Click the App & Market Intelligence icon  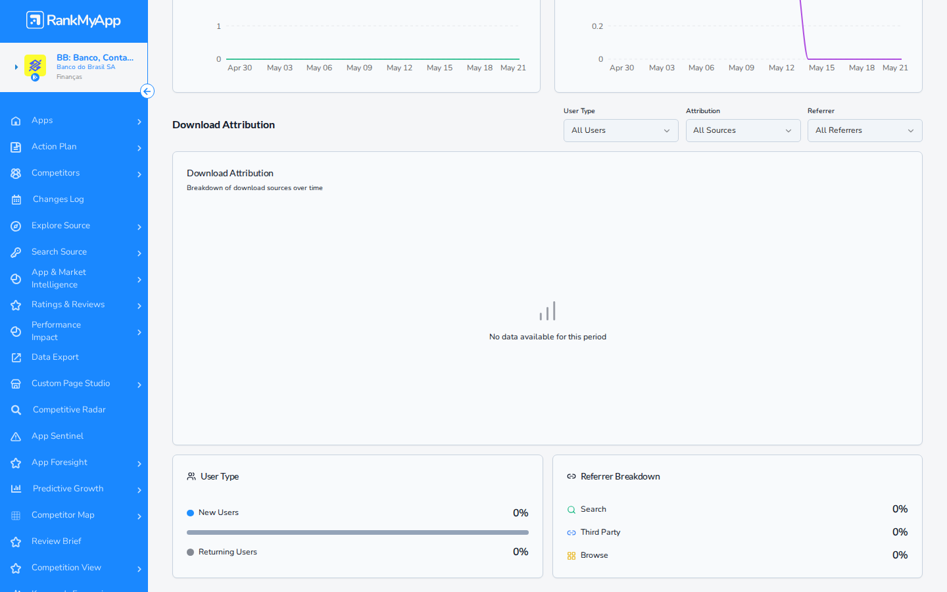tap(16, 279)
